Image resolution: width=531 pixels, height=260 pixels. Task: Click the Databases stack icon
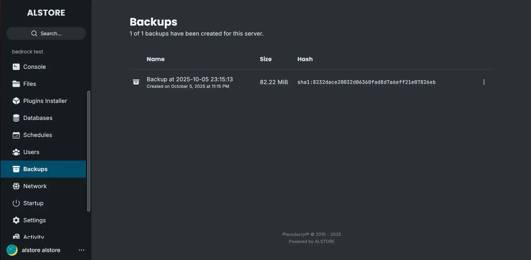16,118
